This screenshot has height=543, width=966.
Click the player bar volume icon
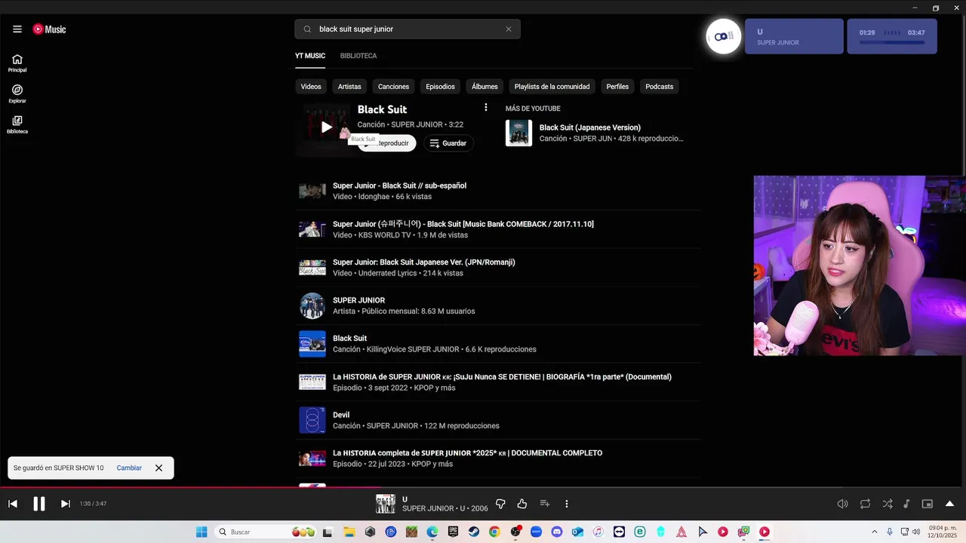[843, 504]
